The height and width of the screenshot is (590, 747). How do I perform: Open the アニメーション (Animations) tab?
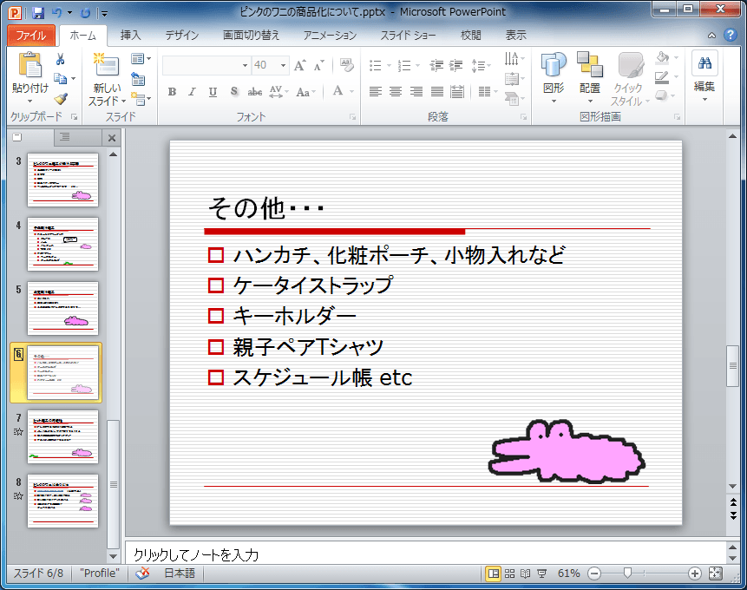pyautogui.click(x=330, y=36)
